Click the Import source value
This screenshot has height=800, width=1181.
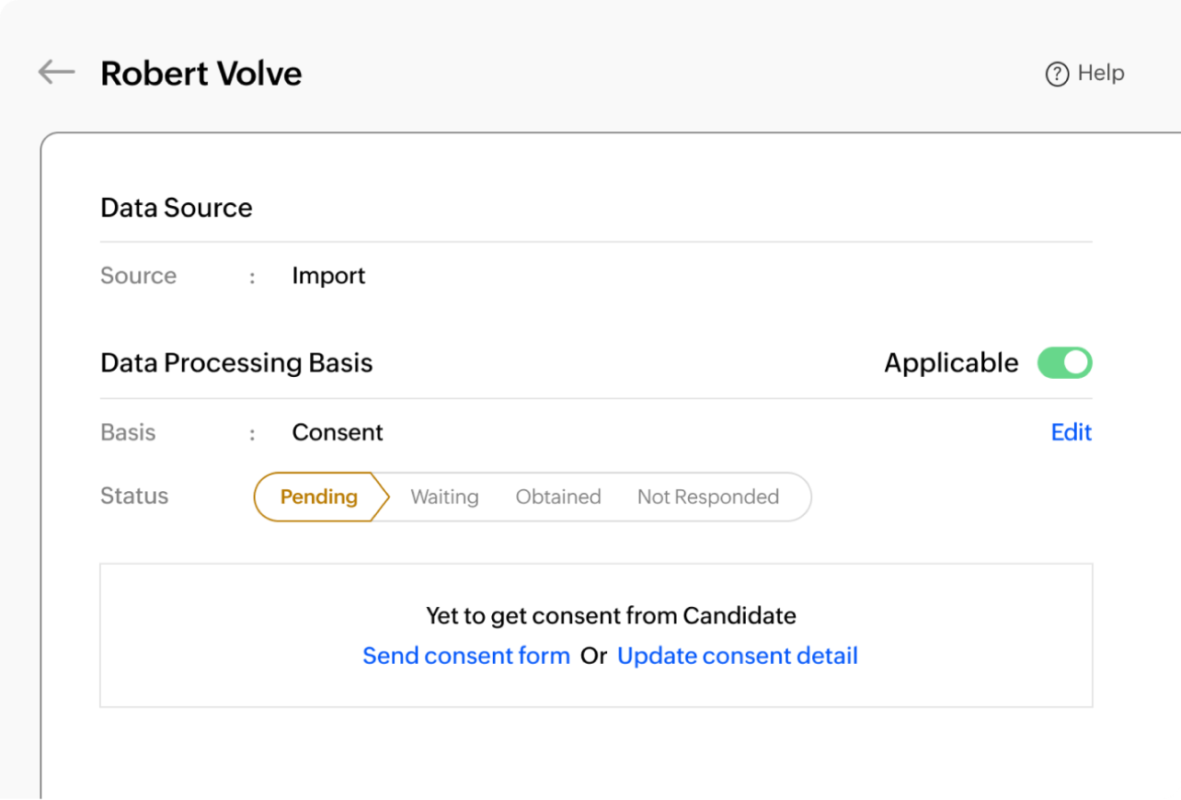(x=328, y=276)
